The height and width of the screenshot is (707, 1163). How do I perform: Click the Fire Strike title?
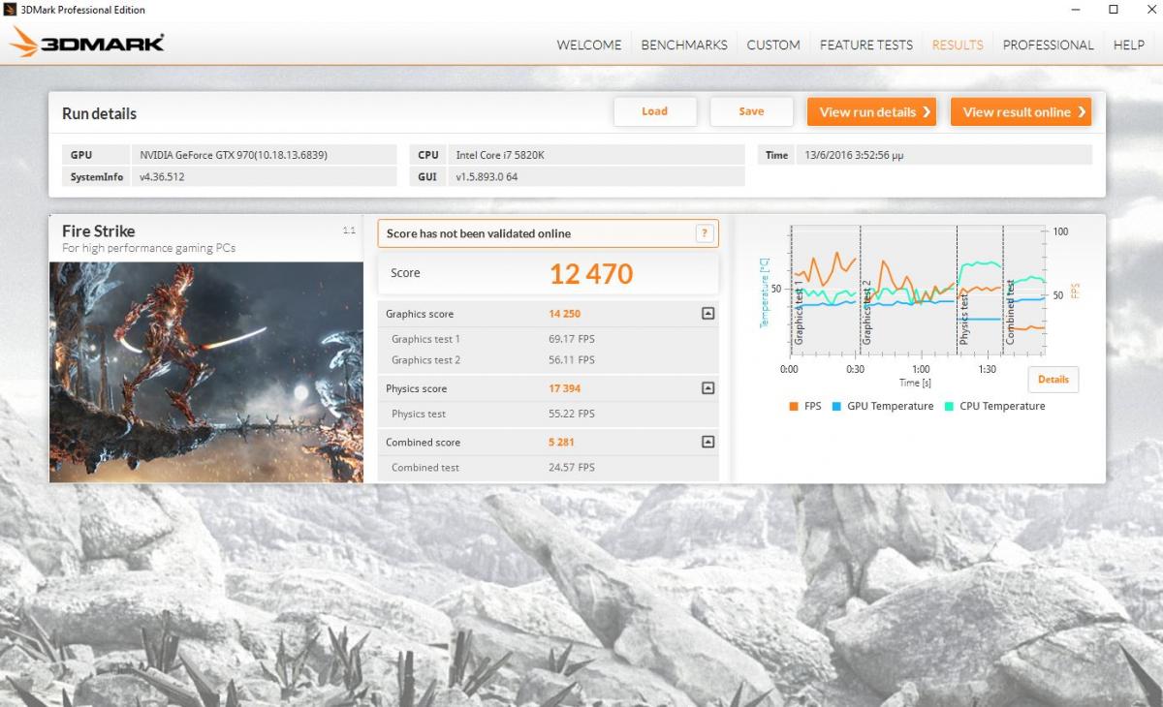tap(99, 231)
